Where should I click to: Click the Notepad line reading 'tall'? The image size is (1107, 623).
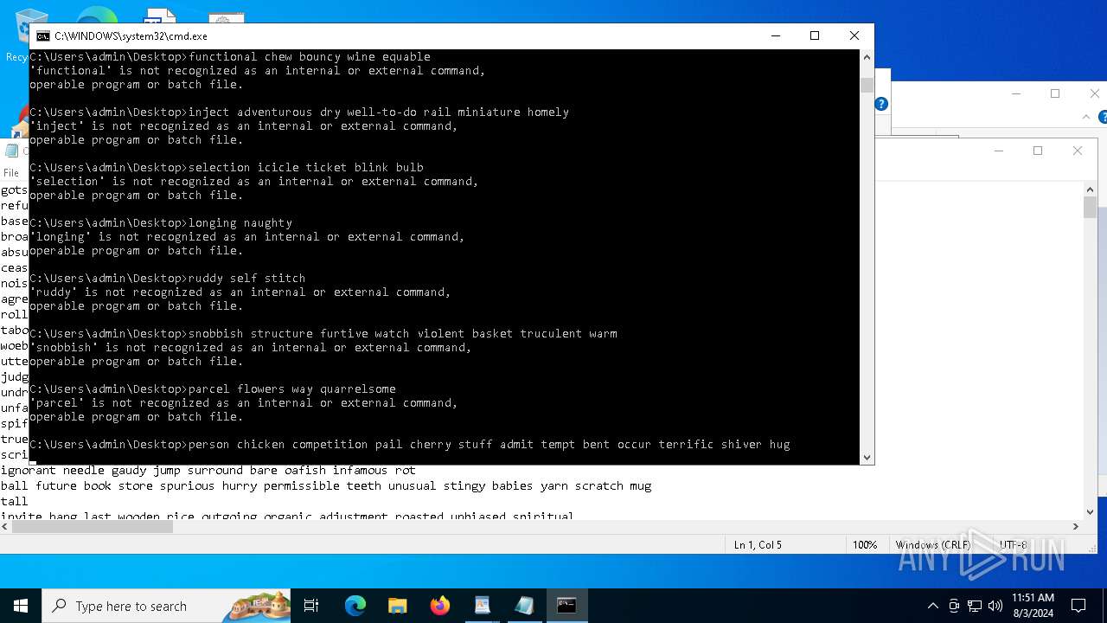pos(14,502)
